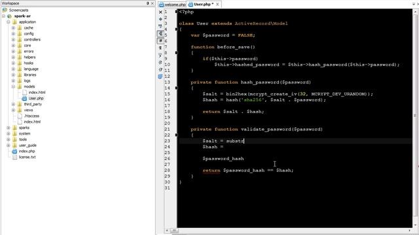
Task: Open User.php in the models folder
Action: pyautogui.click(x=36, y=99)
